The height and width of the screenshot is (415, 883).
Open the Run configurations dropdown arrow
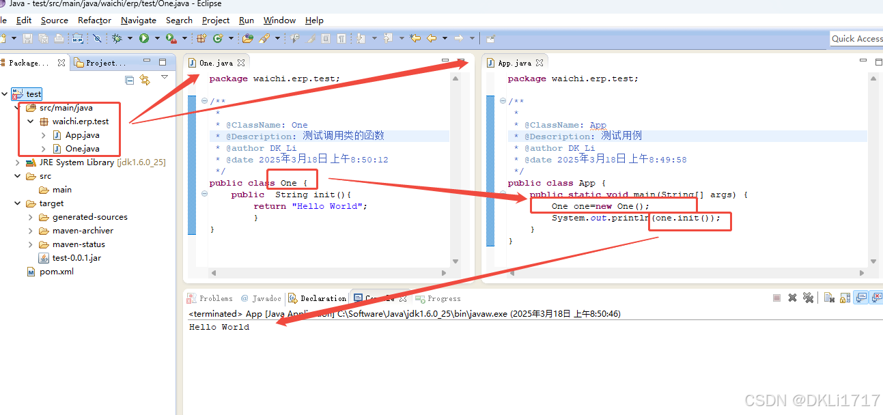click(156, 38)
